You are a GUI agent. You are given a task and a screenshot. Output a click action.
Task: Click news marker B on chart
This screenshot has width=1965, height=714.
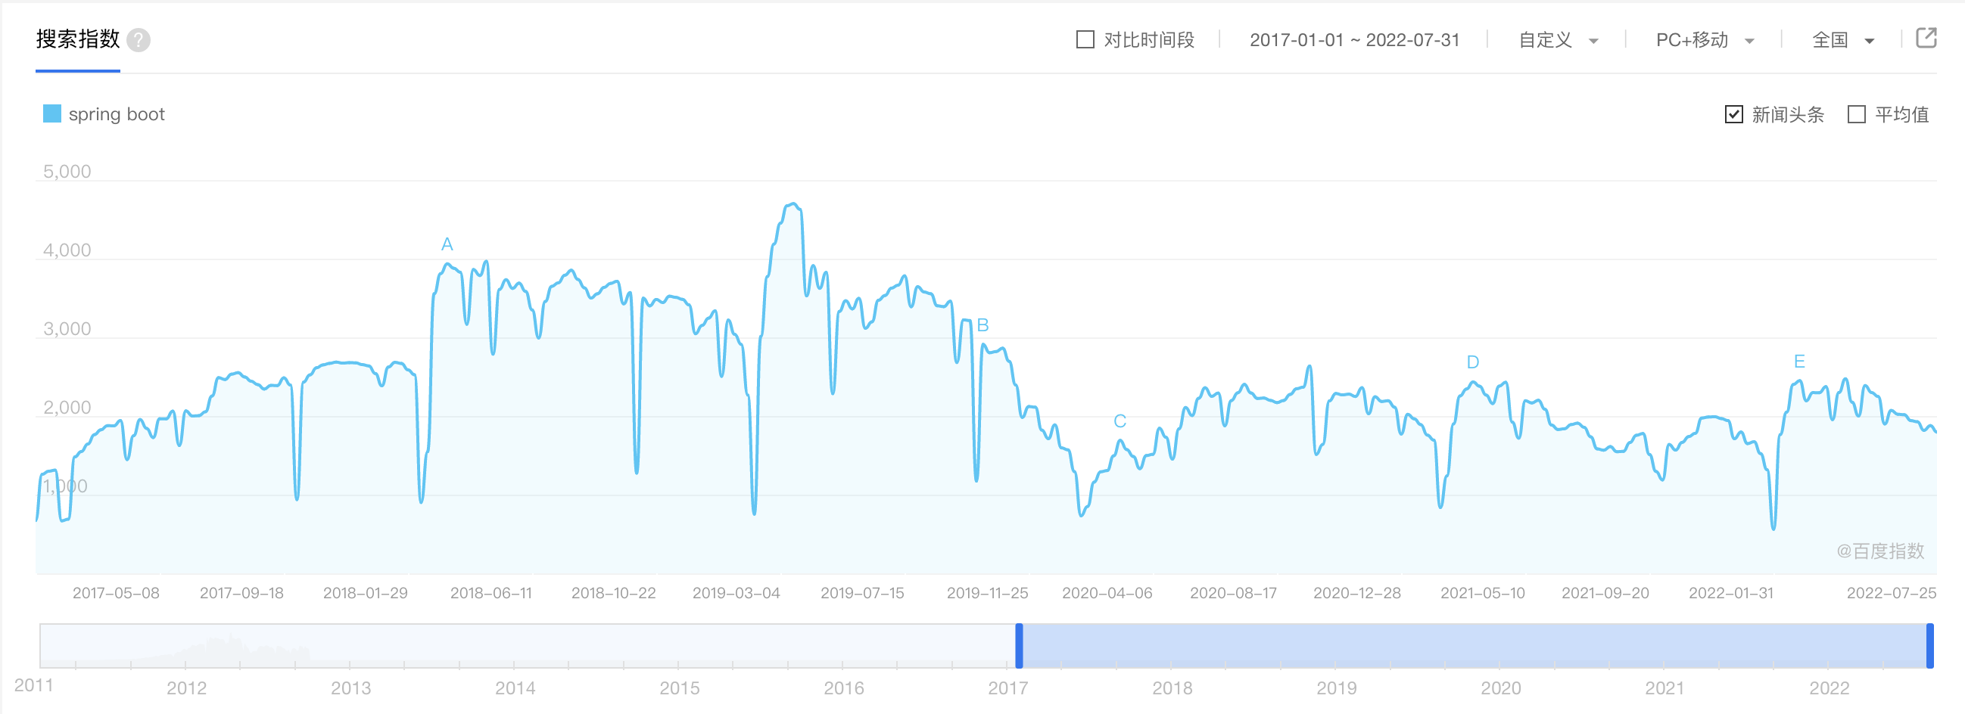click(x=983, y=325)
